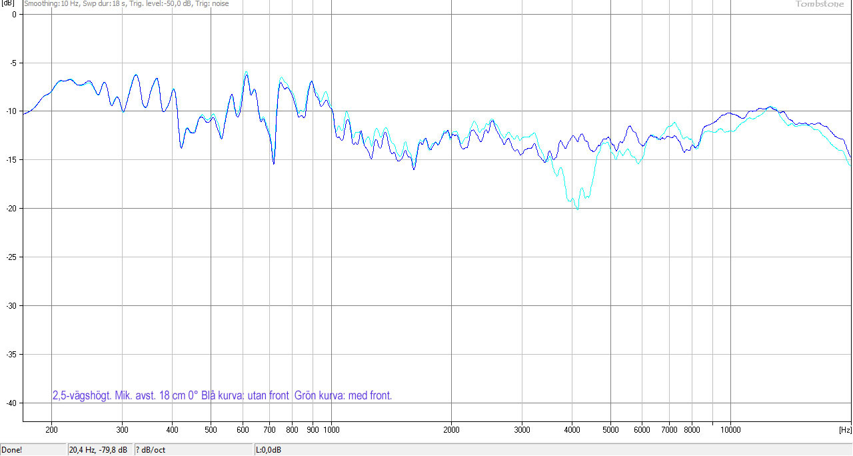Click the 200 Hz frequency axis label
Screen dimensions: 853x456
pyautogui.click(x=51, y=430)
